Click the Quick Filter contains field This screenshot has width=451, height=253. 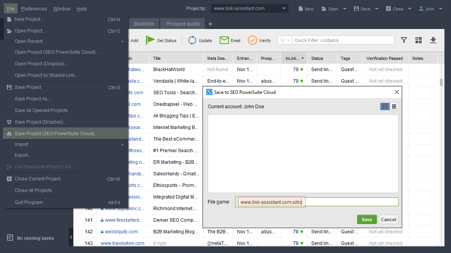coord(343,40)
